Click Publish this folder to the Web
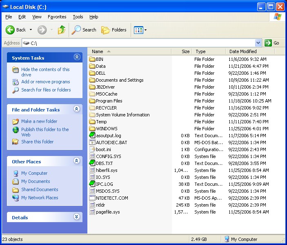 (x=45, y=132)
